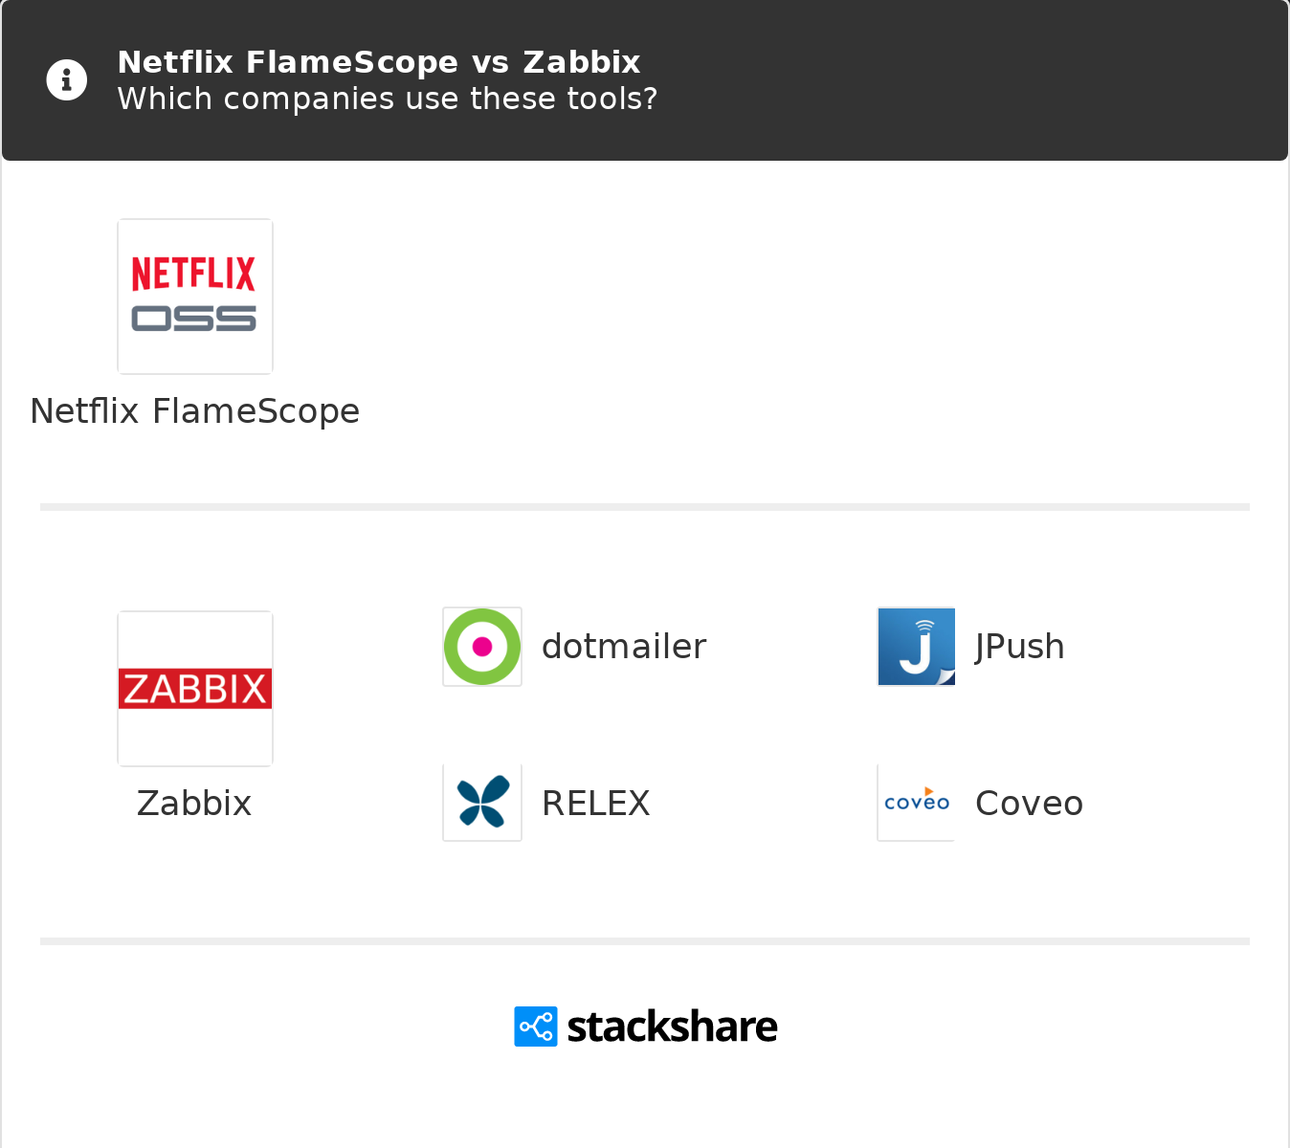Click the Zabbix logo image
Viewport: 1290px width, 1148px height.
tap(195, 689)
